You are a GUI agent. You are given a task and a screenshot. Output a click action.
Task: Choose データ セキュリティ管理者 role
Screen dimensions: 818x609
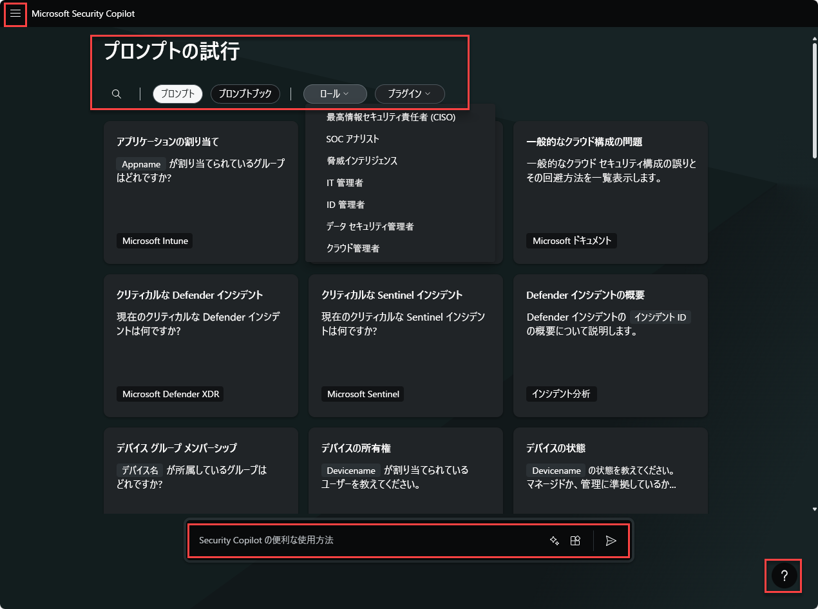click(x=370, y=227)
